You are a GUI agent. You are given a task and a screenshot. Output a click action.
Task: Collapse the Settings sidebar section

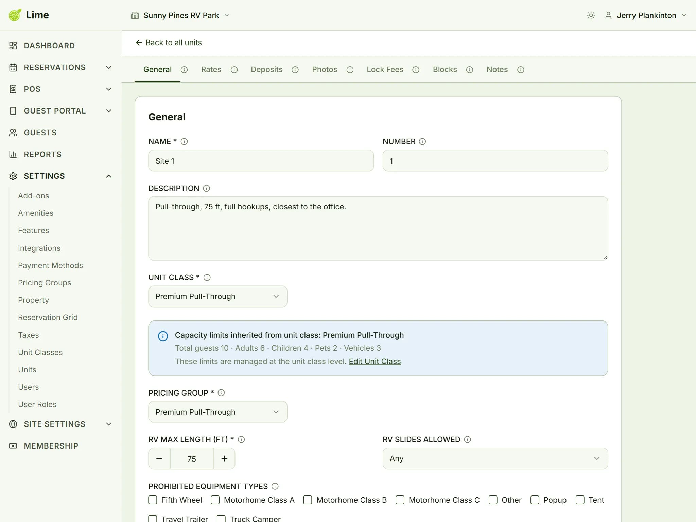[60, 176]
